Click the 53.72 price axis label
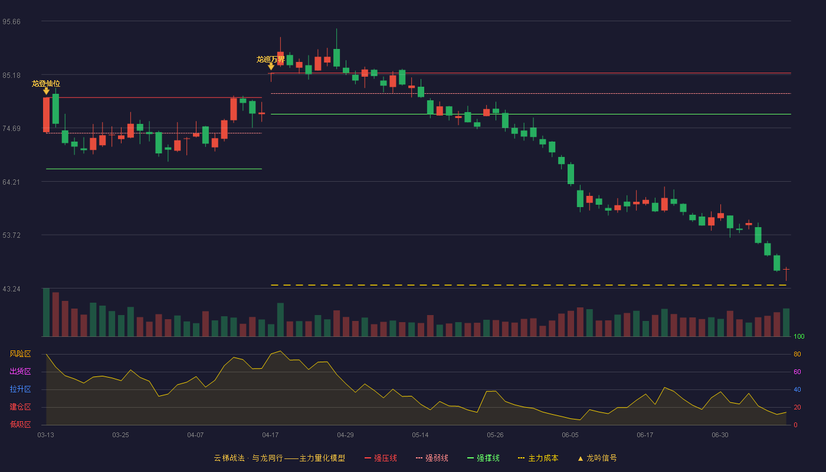 (11, 235)
